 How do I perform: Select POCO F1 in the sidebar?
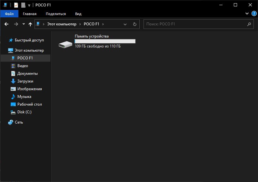25,58
